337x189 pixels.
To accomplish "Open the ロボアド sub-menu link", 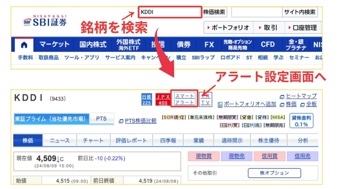I will 231,58.
